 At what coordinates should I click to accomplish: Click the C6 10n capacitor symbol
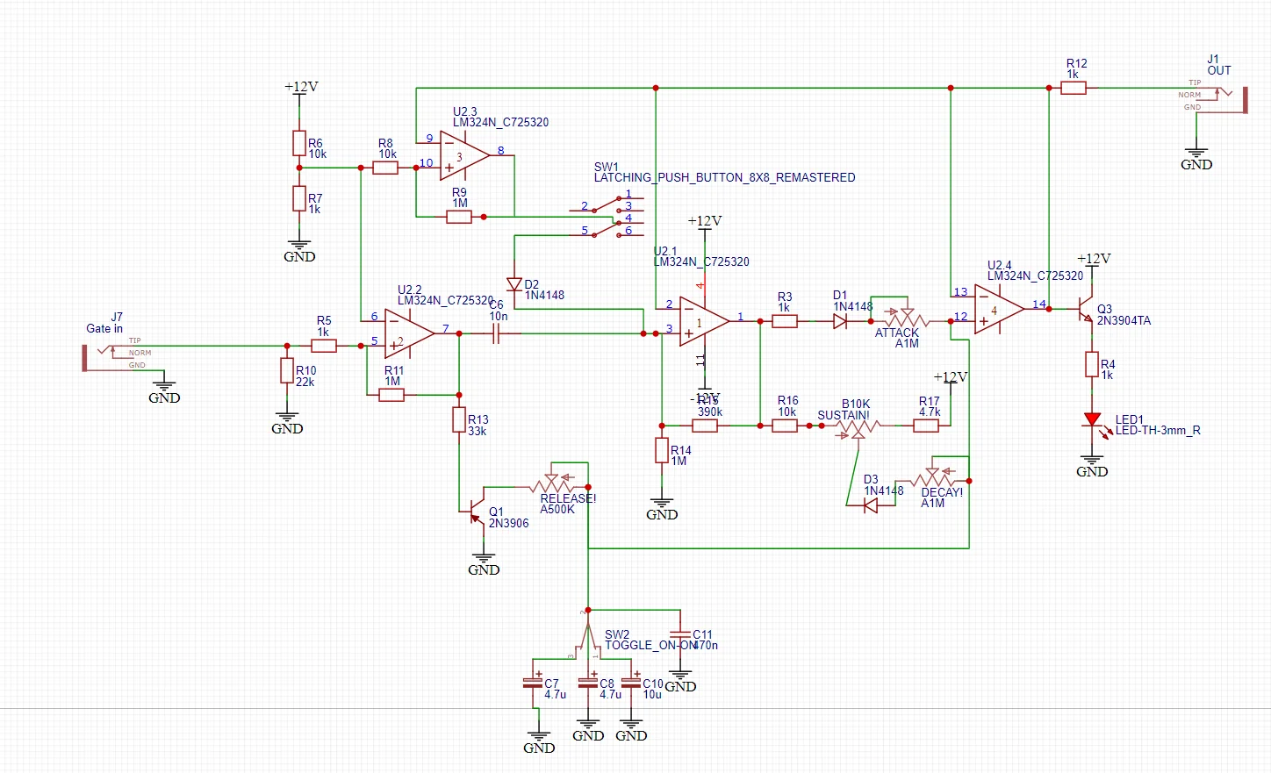tap(496, 333)
